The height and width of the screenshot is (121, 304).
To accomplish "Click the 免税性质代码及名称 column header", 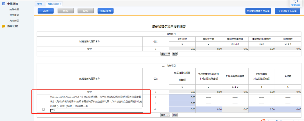I will click(x=90, y=79).
